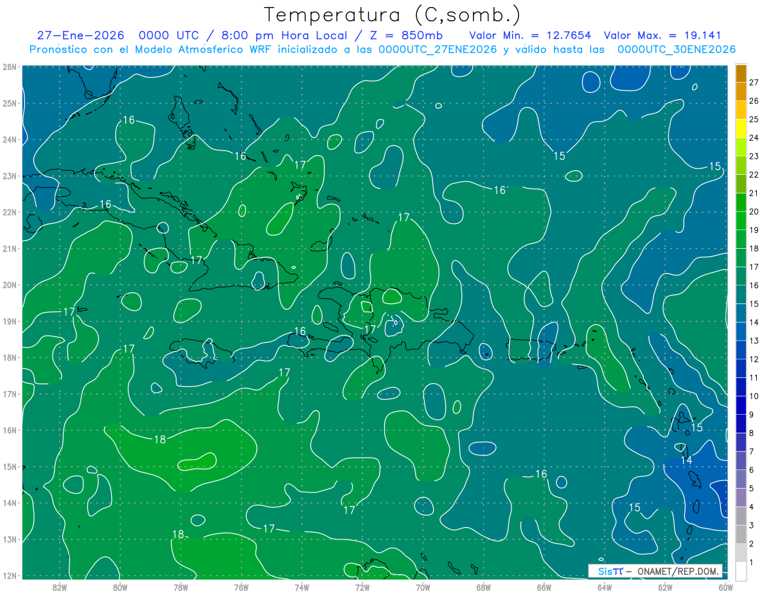This screenshot has width=771, height=596.
Task: Click the "19N" latitude axis label
Action: (10, 321)
